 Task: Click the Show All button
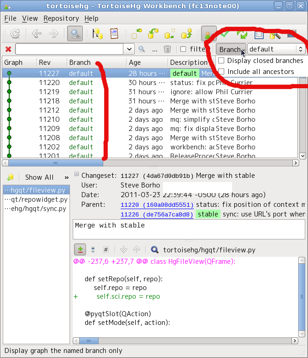(x=39, y=177)
